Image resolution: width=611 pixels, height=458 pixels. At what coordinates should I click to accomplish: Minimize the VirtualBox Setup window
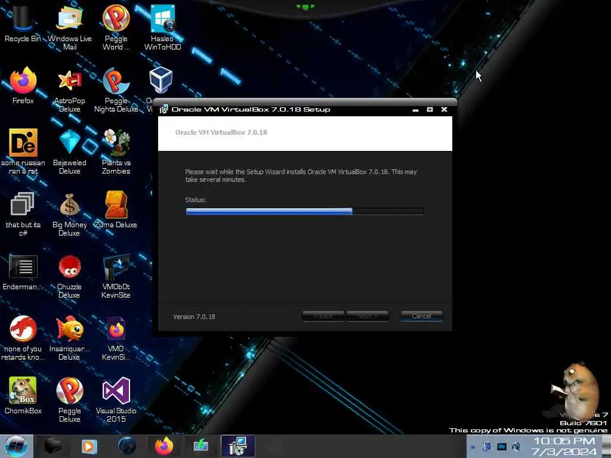[x=415, y=110]
